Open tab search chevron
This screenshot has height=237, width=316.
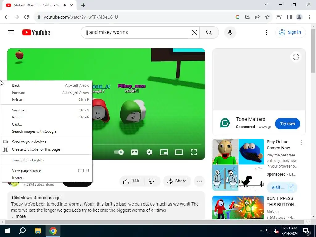(266, 4)
